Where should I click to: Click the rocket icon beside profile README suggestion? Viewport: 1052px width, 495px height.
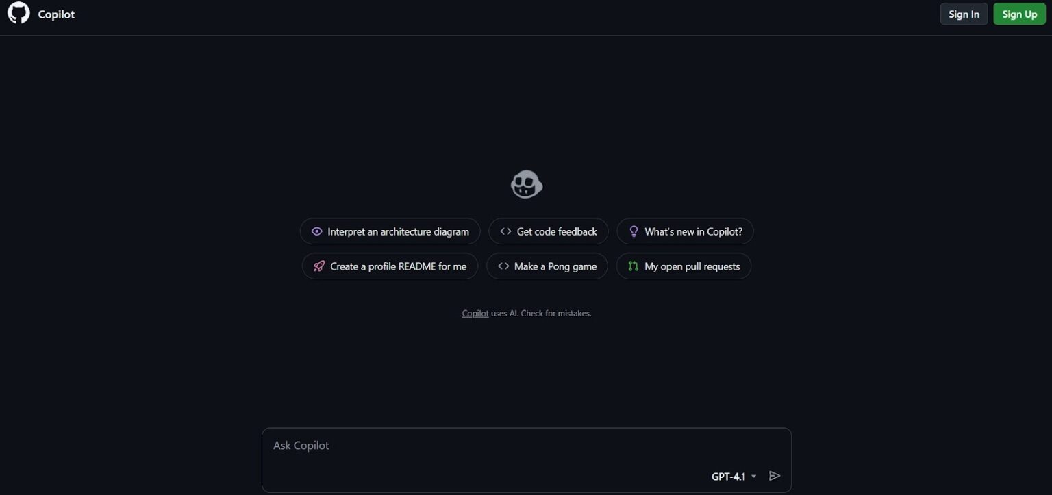(x=318, y=266)
